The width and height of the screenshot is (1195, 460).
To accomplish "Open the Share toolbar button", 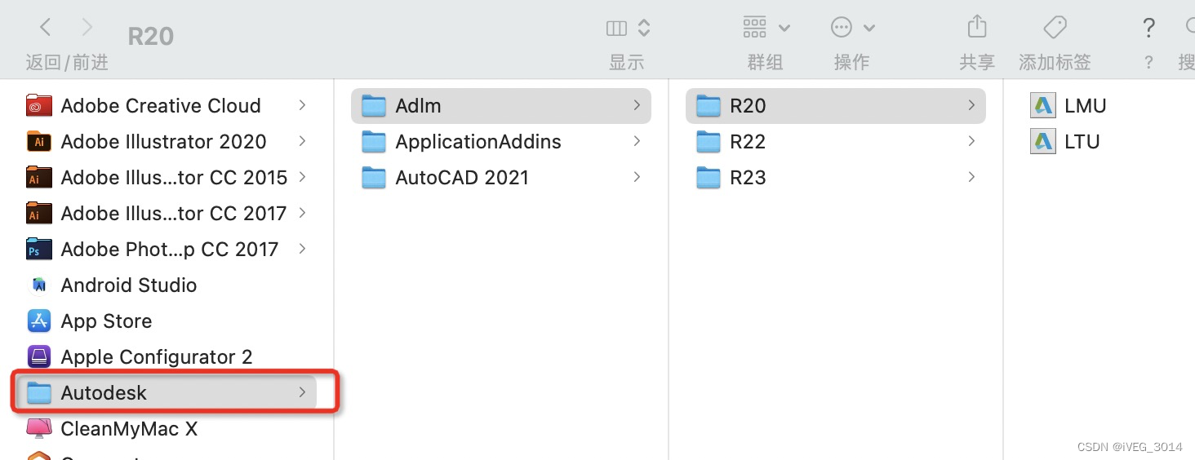I will 976,28.
